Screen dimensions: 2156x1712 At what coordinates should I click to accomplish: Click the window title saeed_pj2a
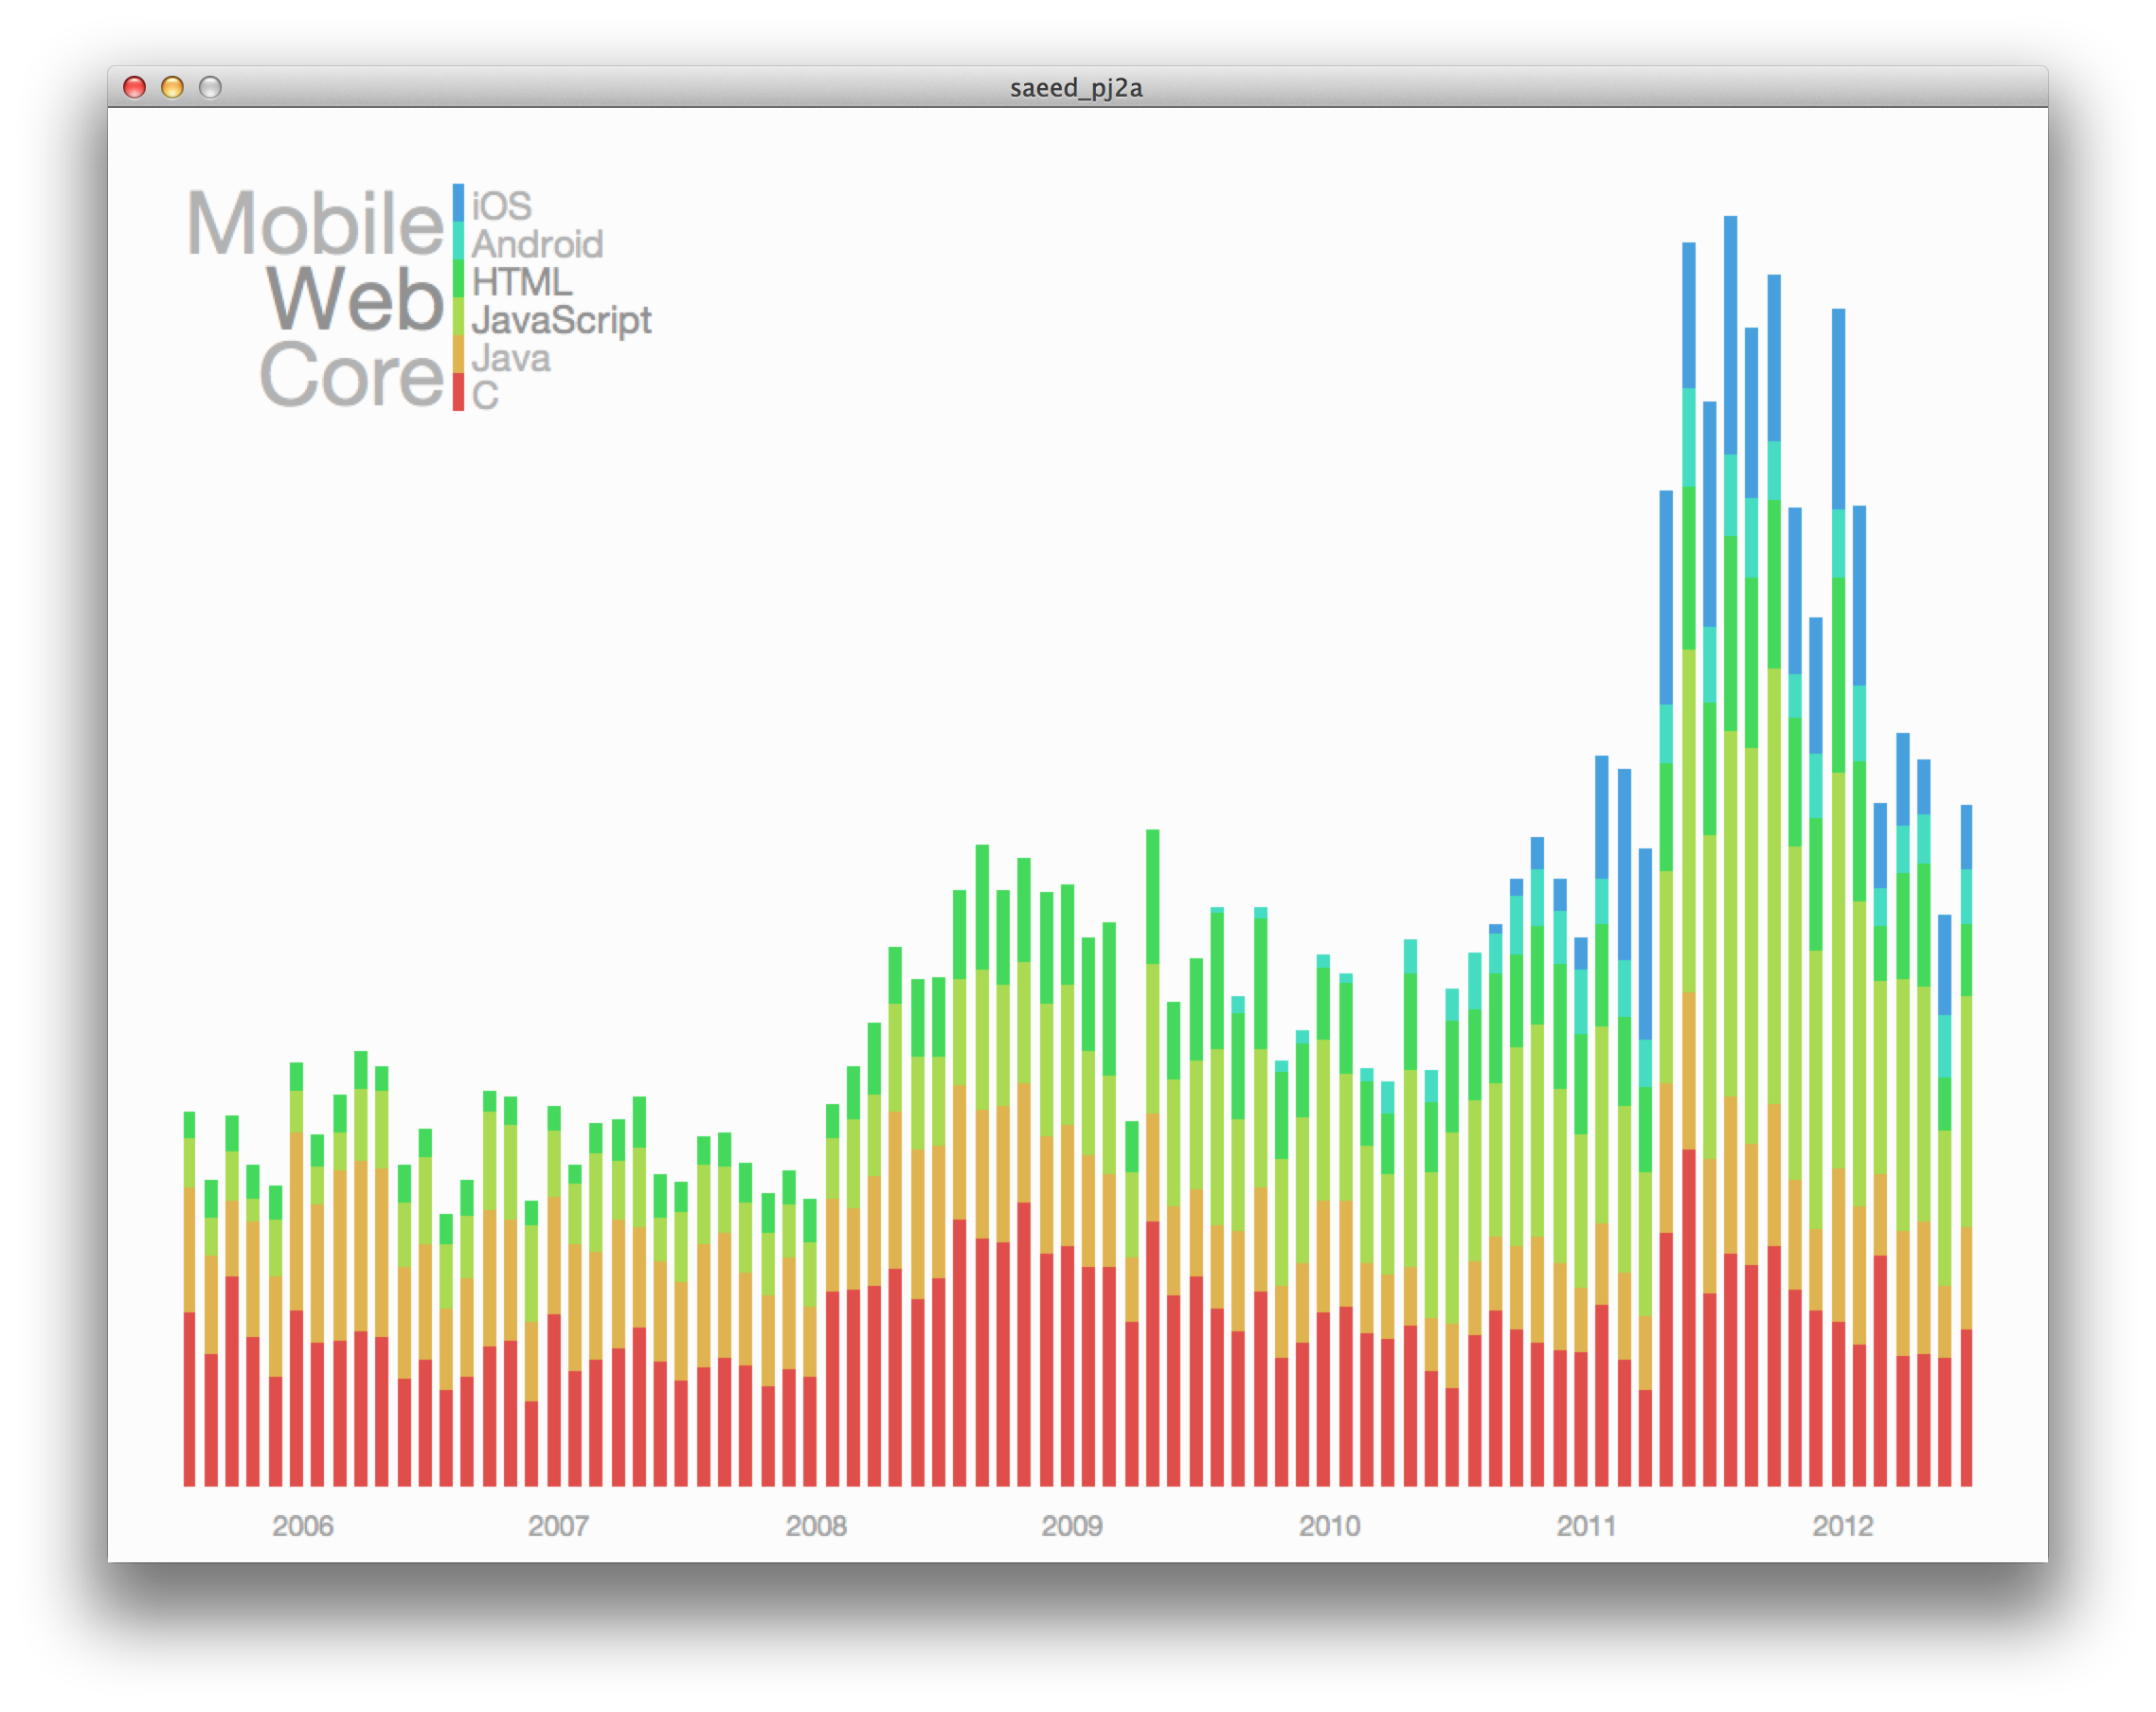[1076, 88]
